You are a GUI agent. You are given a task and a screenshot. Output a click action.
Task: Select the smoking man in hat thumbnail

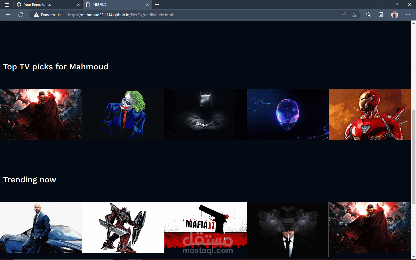pos(288,229)
